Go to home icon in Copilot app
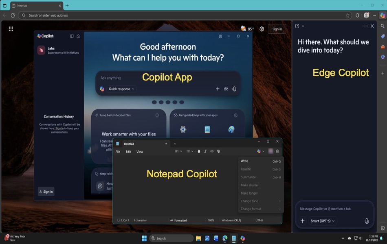Viewport: 387px width, 244px height. [78, 36]
